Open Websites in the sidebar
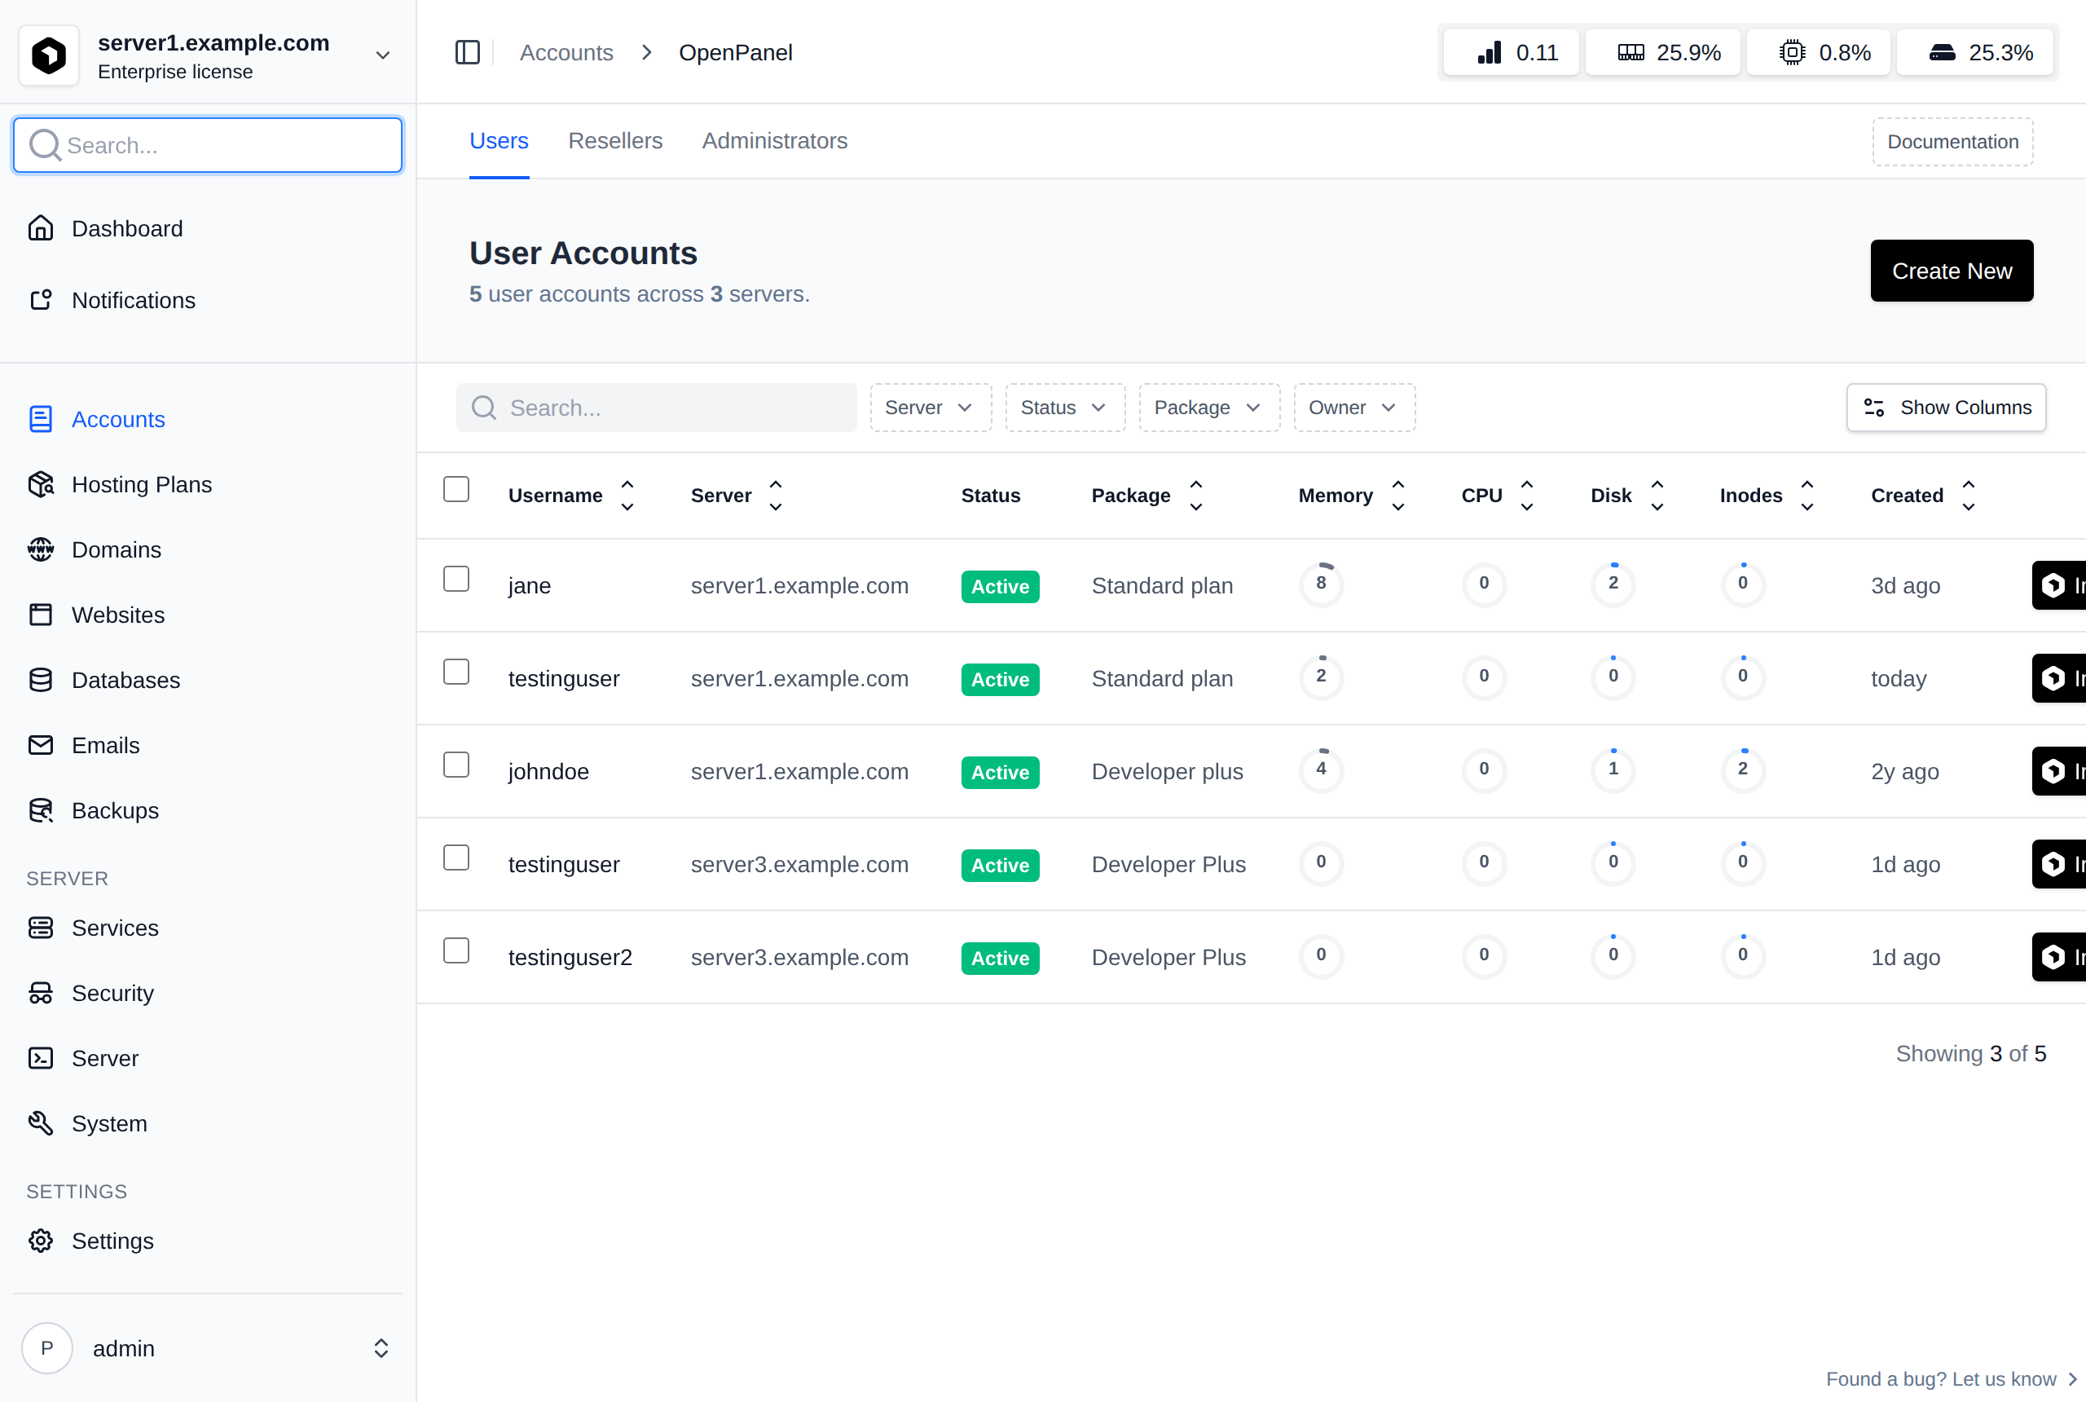This screenshot has height=1402, width=2086. (x=207, y=615)
